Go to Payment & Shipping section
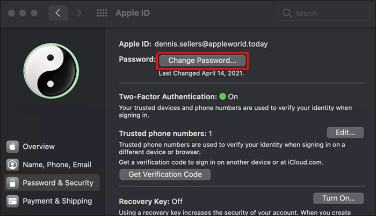The width and height of the screenshot is (376, 216). tap(57, 201)
